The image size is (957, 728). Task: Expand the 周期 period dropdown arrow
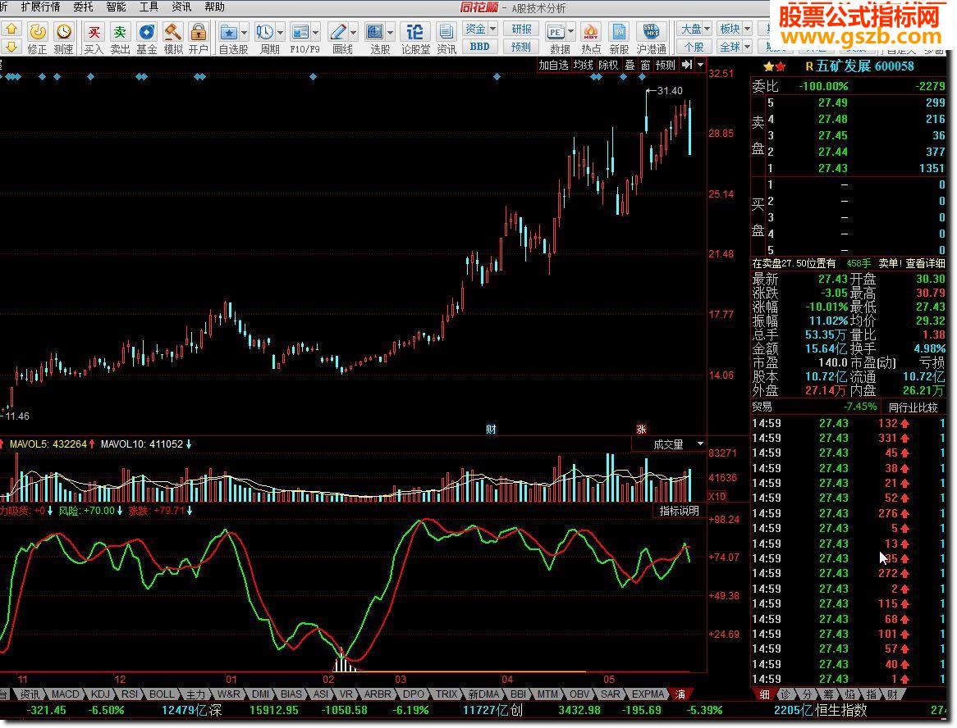point(281,32)
